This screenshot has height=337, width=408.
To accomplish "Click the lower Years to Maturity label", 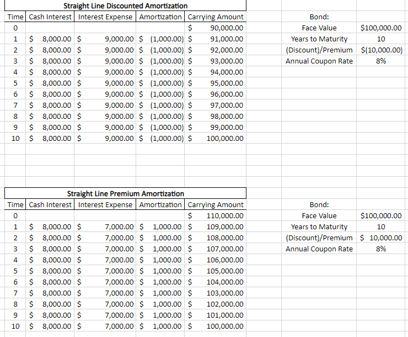I will 319,227.
